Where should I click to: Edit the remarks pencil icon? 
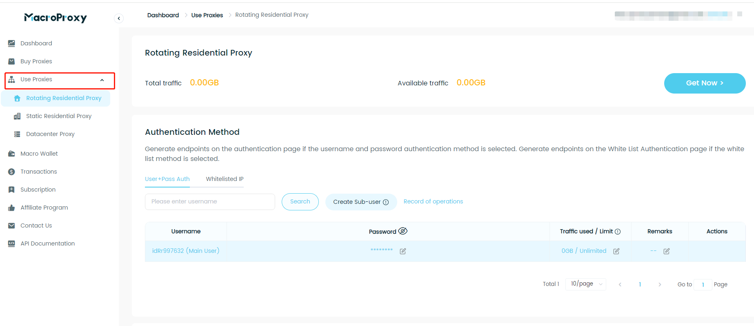[x=667, y=251]
